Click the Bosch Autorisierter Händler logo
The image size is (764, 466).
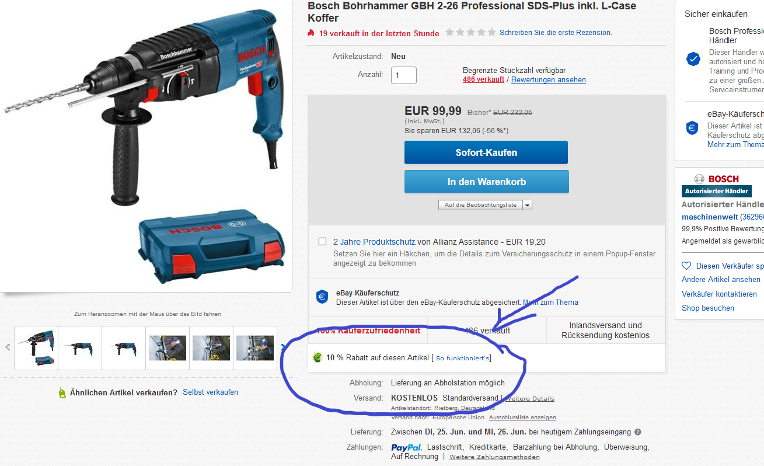pos(716,185)
